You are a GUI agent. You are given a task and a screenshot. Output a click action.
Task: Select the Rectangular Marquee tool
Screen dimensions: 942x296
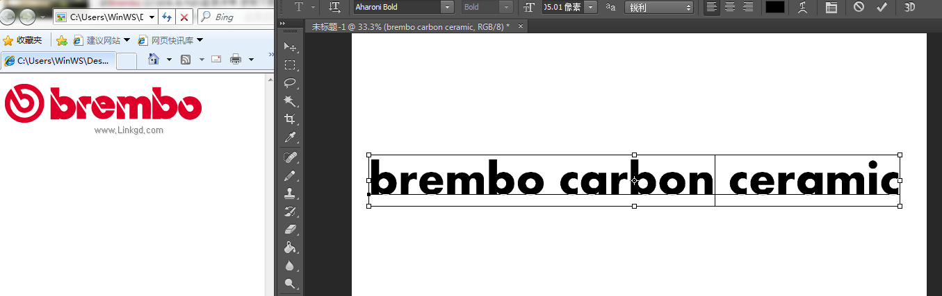click(x=290, y=65)
